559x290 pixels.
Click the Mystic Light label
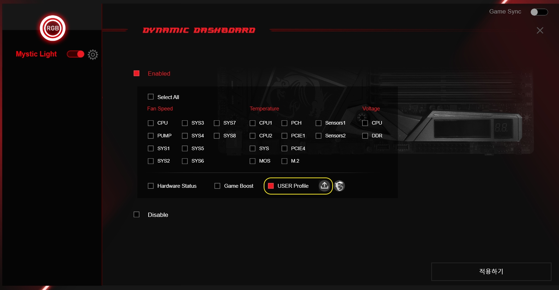(x=36, y=54)
